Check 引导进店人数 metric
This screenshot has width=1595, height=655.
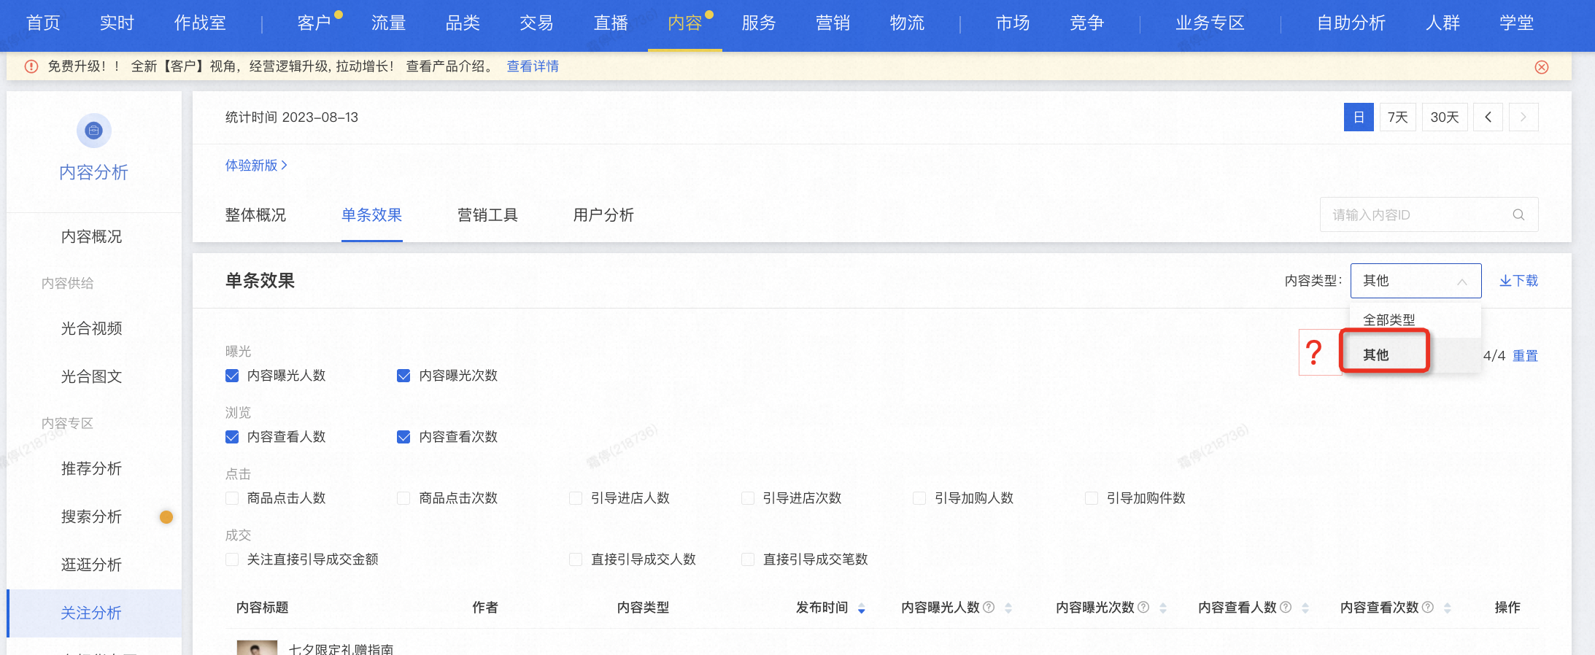click(x=576, y=498)
